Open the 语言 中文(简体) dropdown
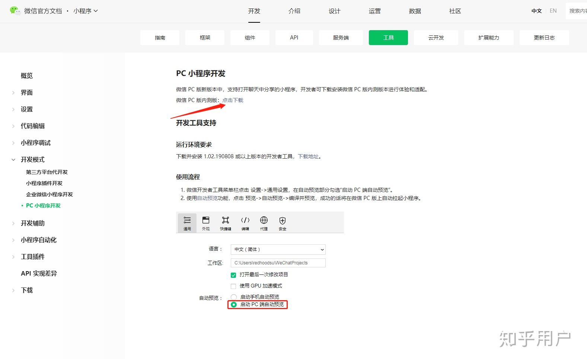 click(278, 250)
